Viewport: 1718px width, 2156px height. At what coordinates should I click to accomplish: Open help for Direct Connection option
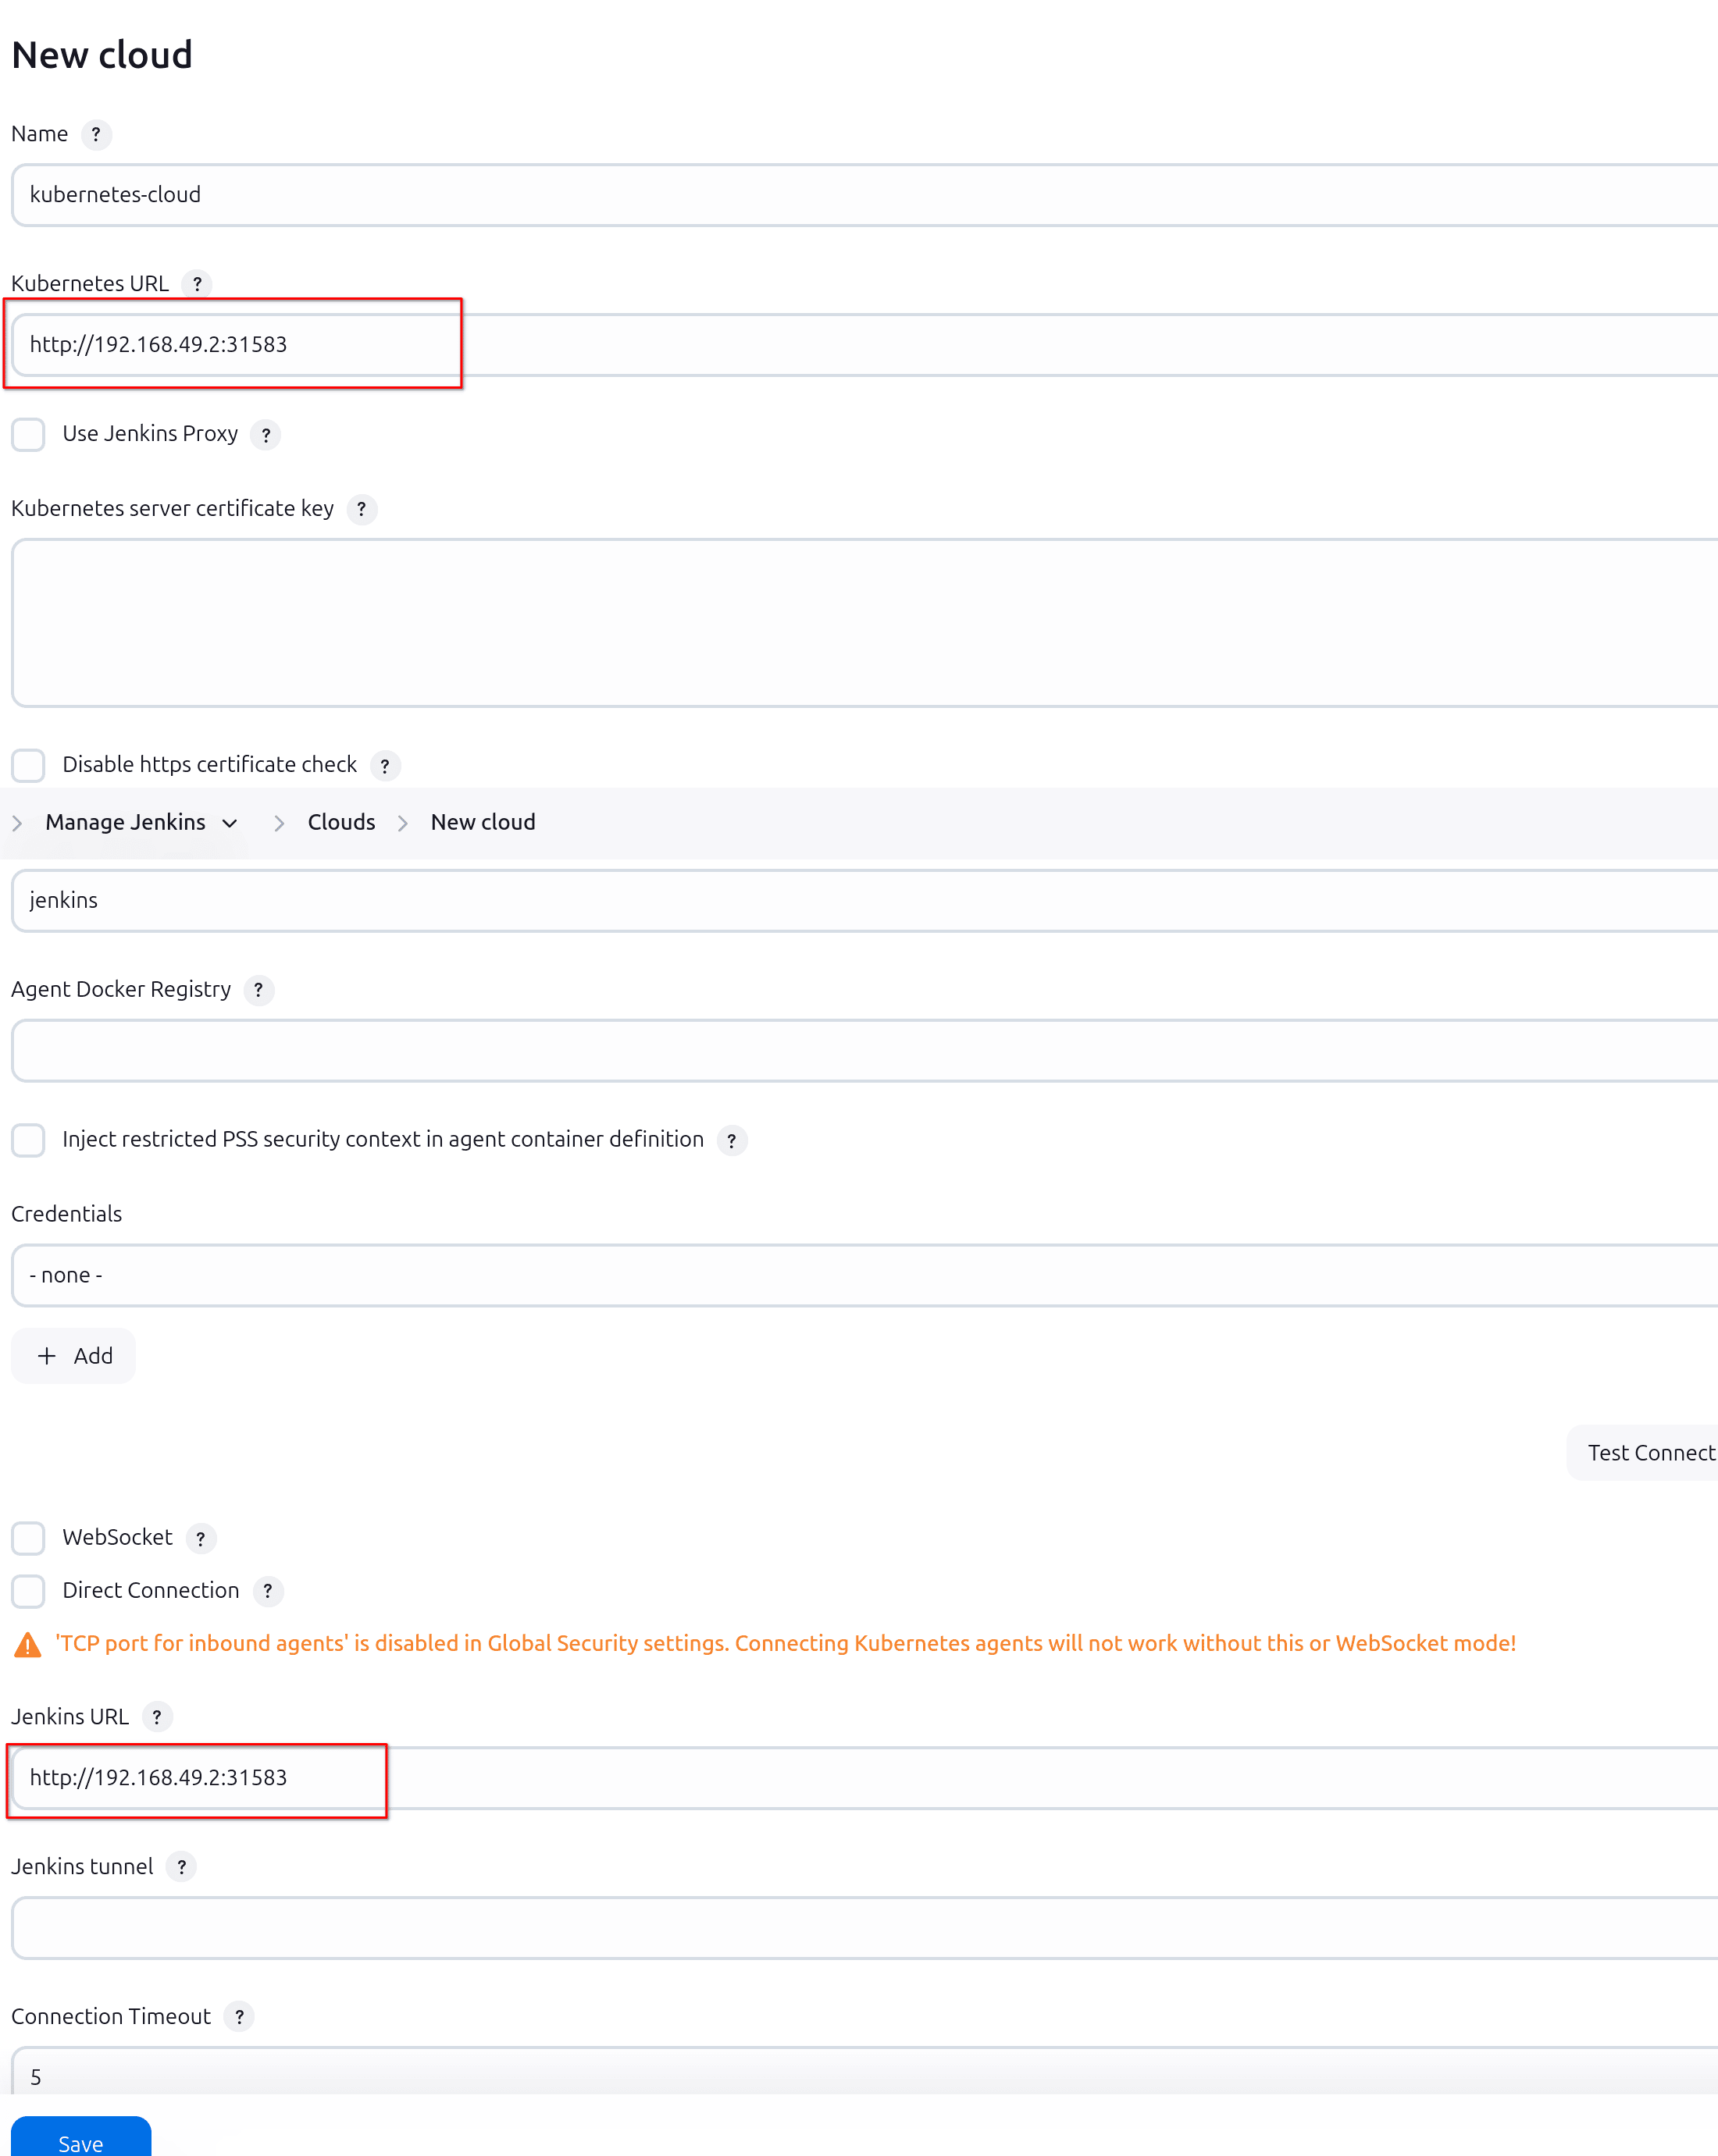tap(267, 1592)
